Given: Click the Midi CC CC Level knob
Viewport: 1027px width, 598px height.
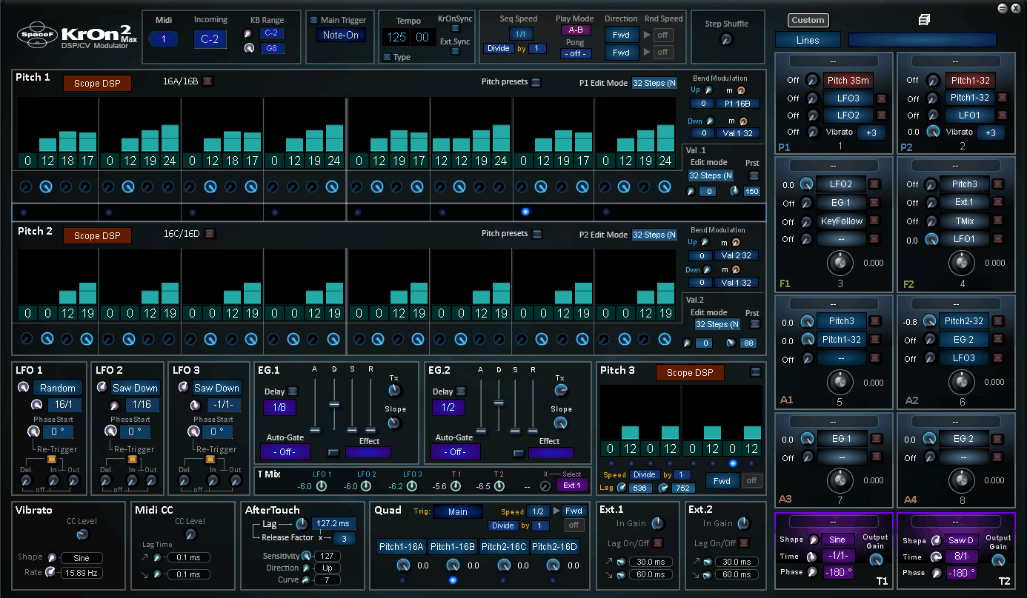Looking at the screenshot, I should pos(189,534).
